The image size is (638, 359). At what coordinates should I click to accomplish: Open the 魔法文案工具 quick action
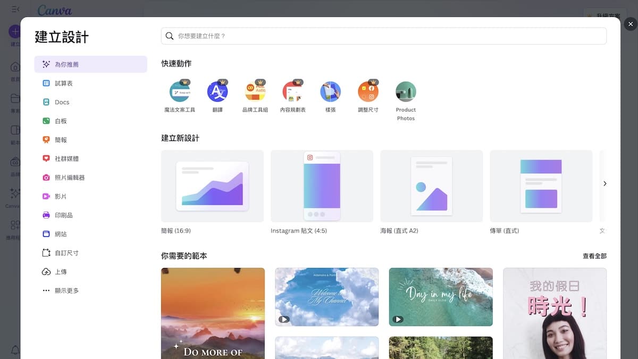180,96
